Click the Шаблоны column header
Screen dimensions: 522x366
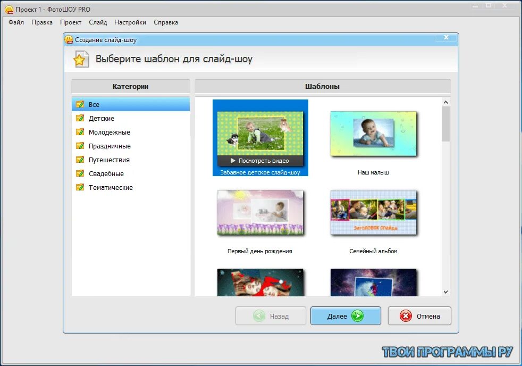coord(322,86)
